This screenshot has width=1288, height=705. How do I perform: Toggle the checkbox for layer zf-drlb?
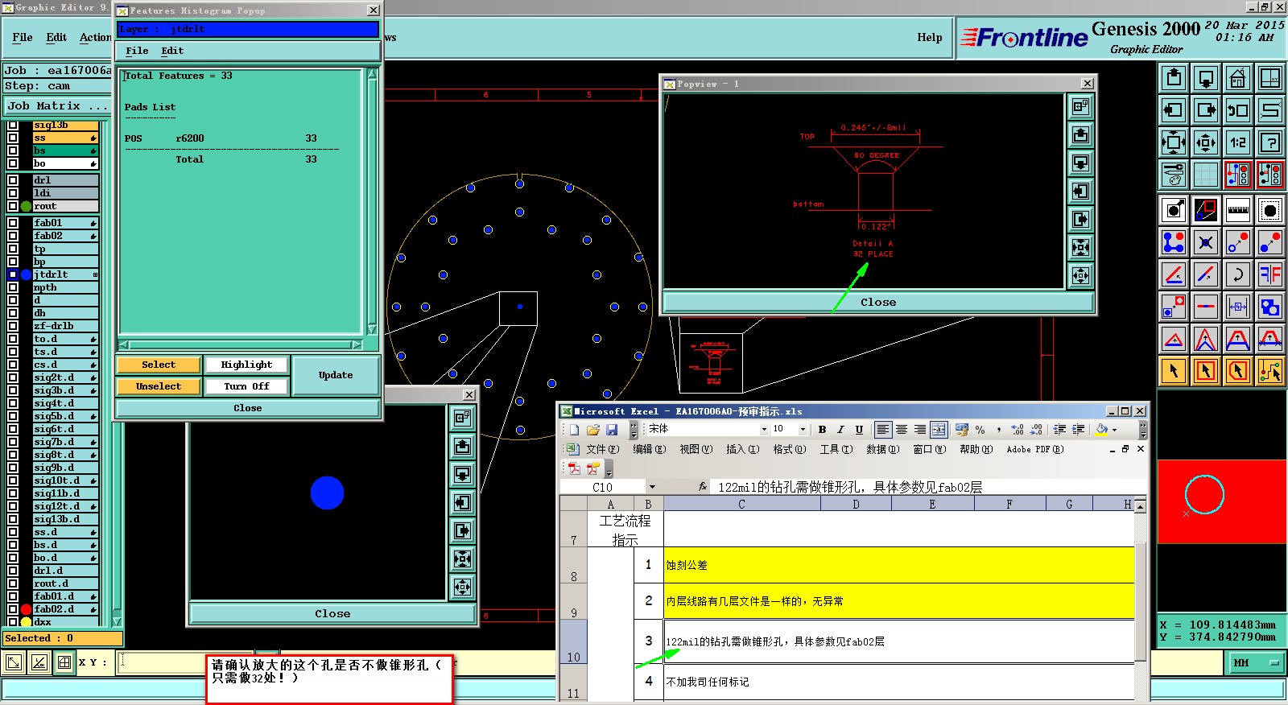click(x=13, y=326)
